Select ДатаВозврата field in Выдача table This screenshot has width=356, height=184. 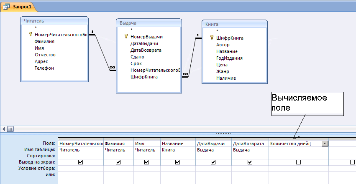146,50
